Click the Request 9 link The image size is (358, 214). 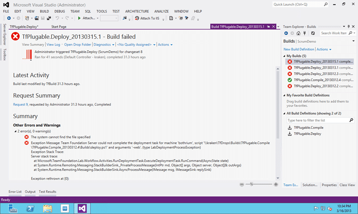click(20, 104)
